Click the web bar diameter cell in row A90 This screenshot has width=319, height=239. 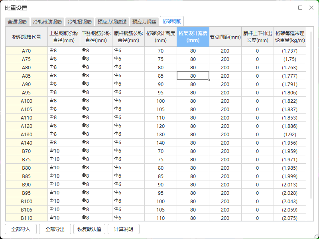pos(128,84)
